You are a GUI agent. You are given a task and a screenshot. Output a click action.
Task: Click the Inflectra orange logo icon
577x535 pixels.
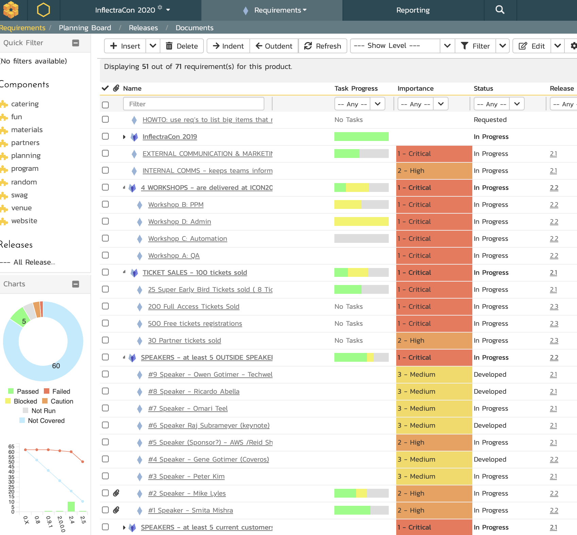pyautogui.click(x=11, y=10)
